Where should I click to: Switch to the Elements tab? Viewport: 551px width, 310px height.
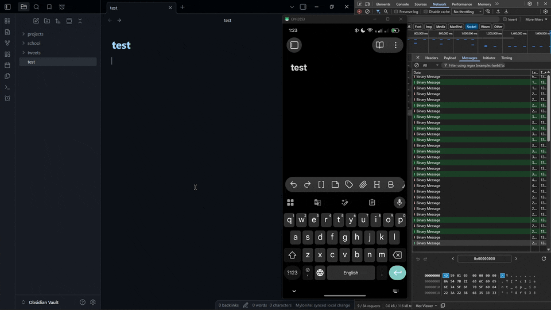[383, 4]
